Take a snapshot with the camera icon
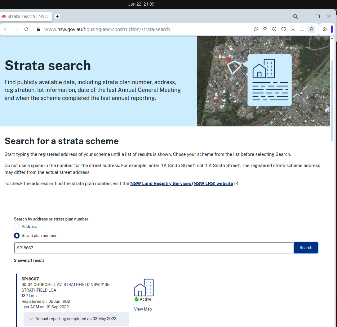This screenshot has width=337, height=327. (265, 29)
